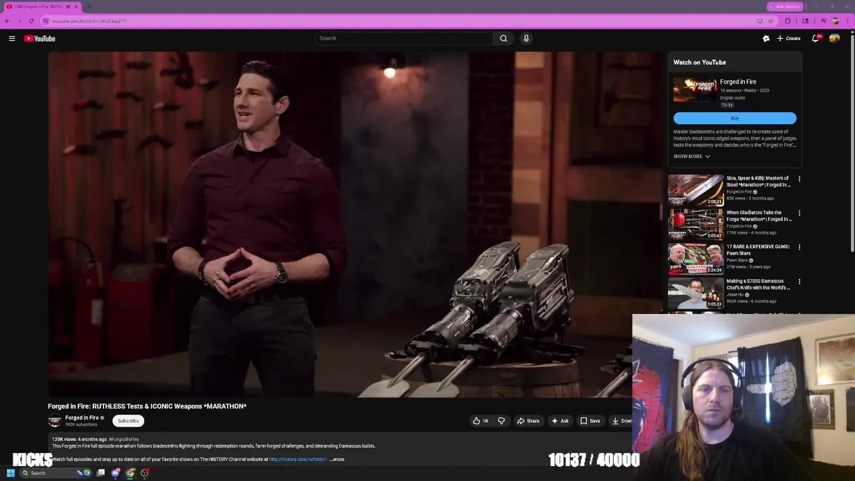Open the YouTube hamburger guide menu

pos(12,39)
